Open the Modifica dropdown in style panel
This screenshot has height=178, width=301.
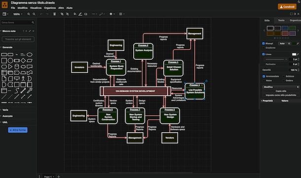281,87
